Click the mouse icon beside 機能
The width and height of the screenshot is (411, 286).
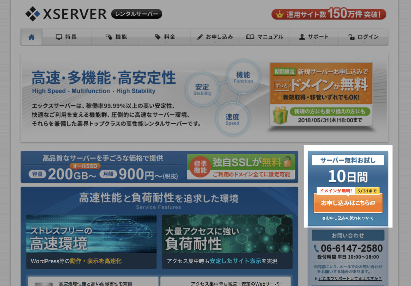click(x=109, y=37)
